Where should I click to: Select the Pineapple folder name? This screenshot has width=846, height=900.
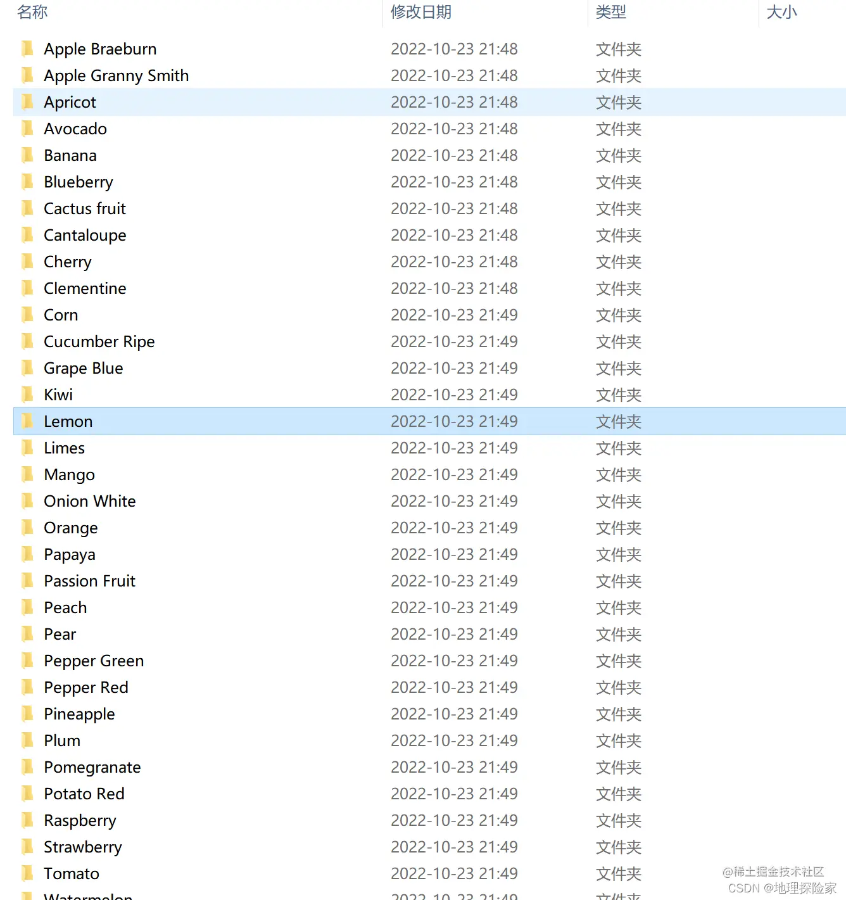tap(79, 714)
